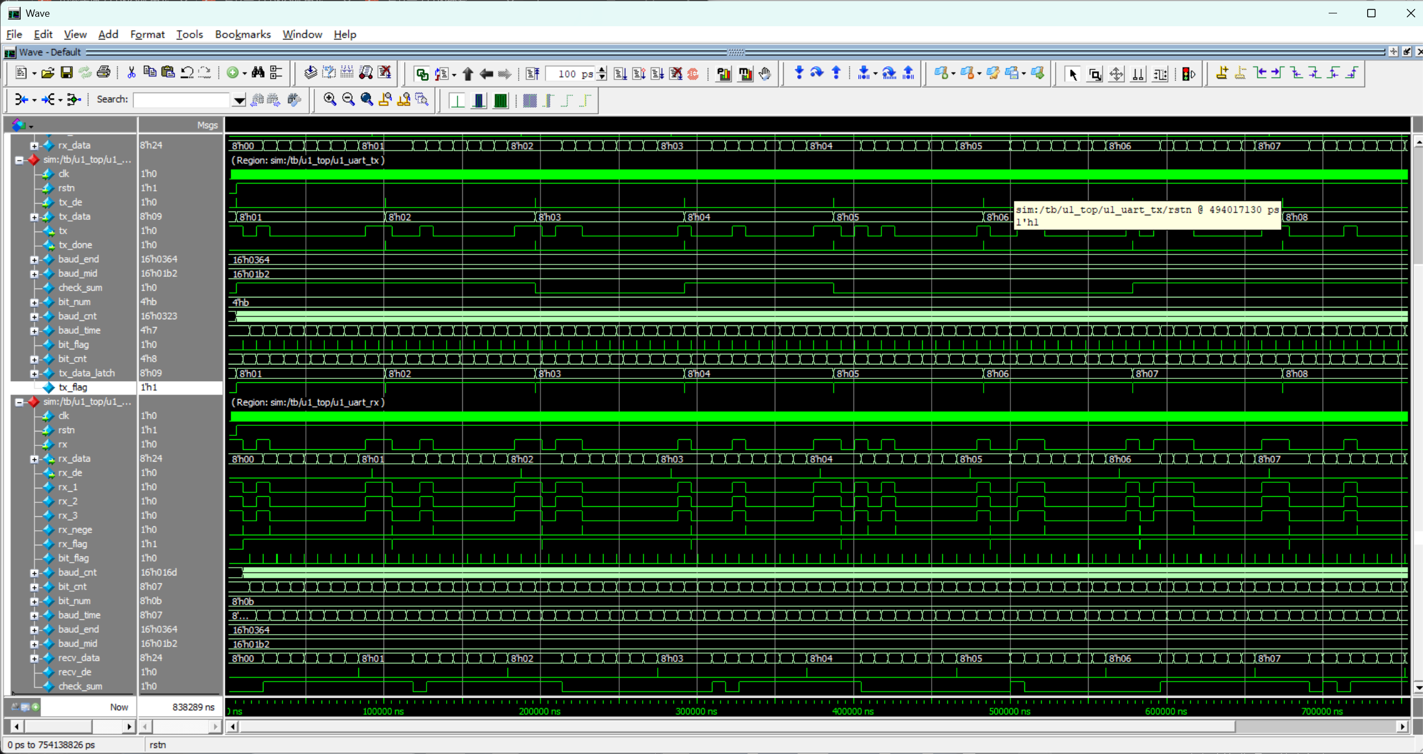Open the Search field dropdown arrow
The height and width of the screenshot is (754, 1423).
click(239, 100)
